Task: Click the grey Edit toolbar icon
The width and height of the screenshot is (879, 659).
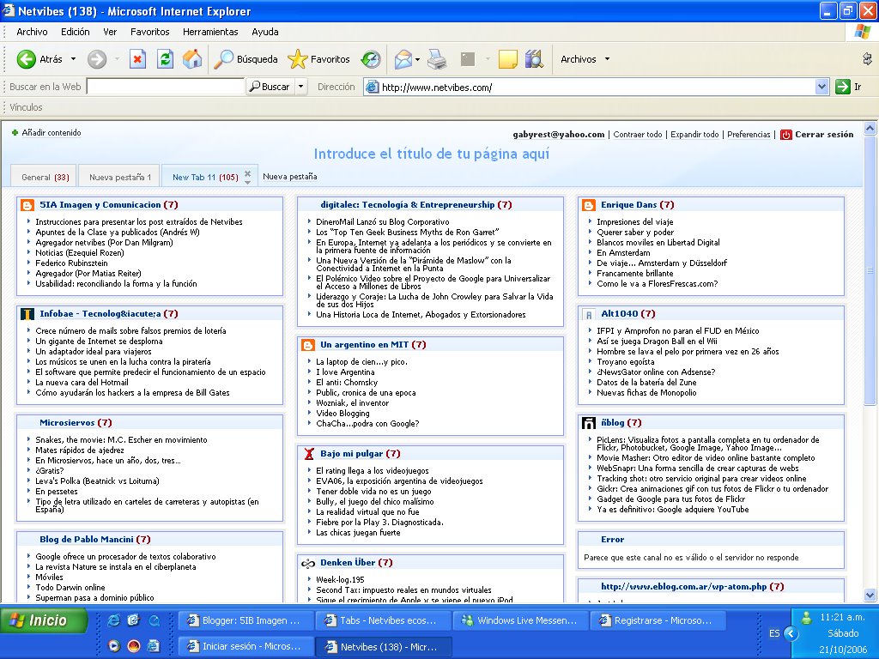Action: coord(468,59)
